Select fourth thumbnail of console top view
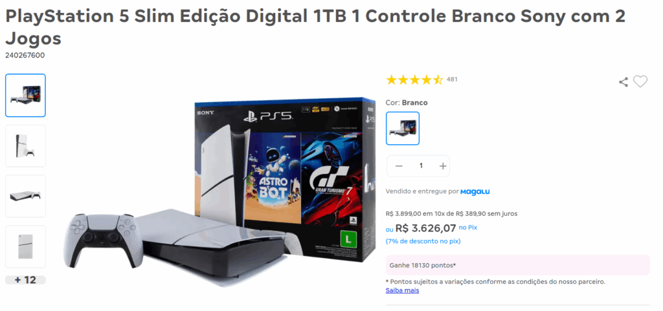 tap(25, 246)
